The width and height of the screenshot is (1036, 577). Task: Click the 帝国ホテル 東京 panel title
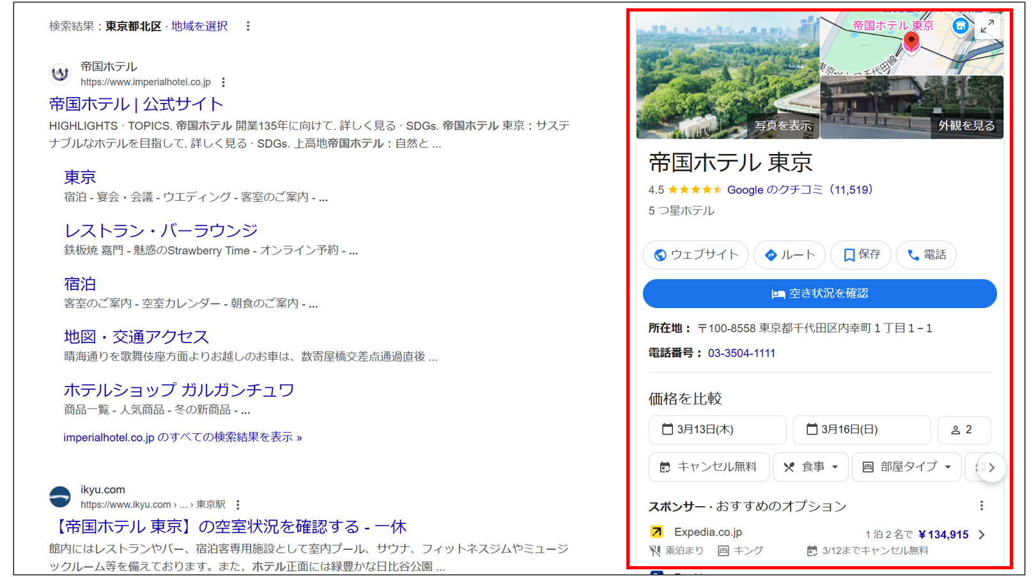[x=731, y=163]
